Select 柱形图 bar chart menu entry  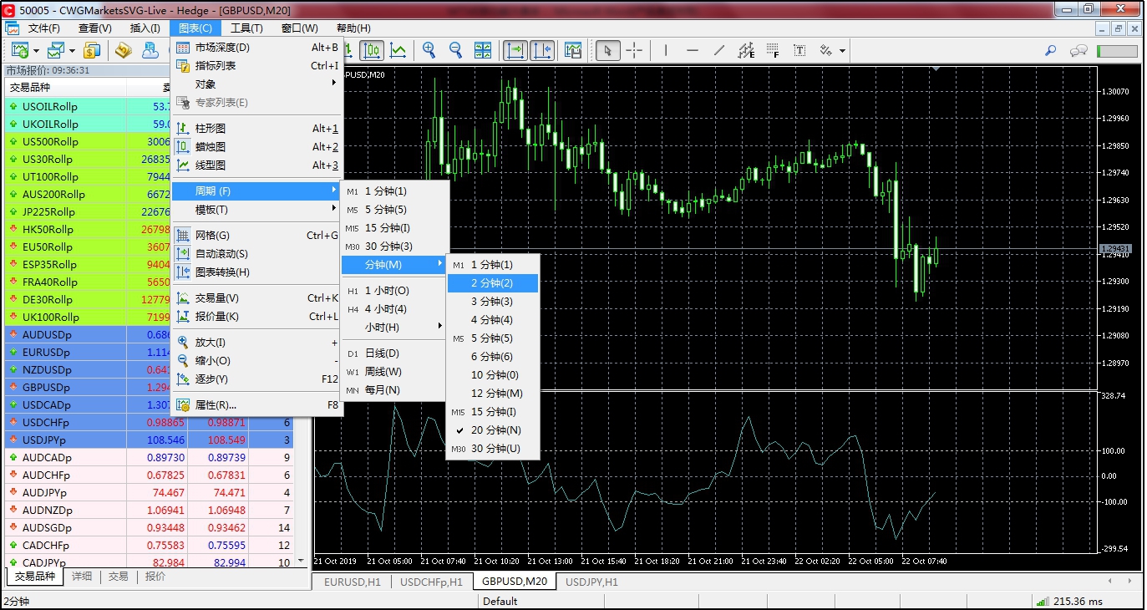point(256,129)
